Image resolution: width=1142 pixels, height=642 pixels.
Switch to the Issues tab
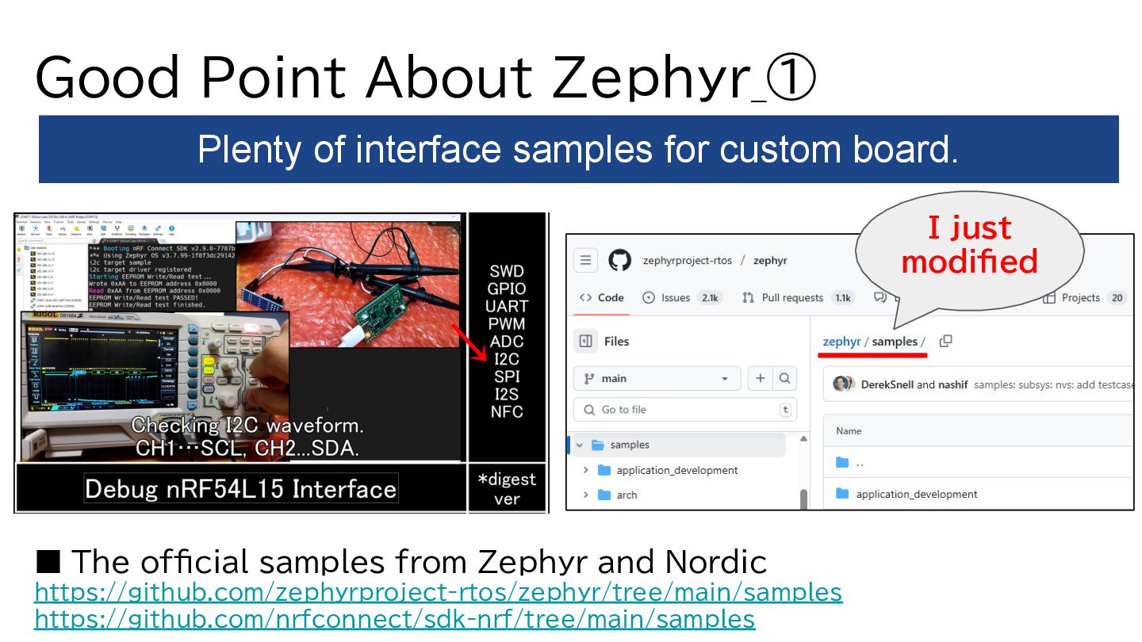(x=681, y=298)
